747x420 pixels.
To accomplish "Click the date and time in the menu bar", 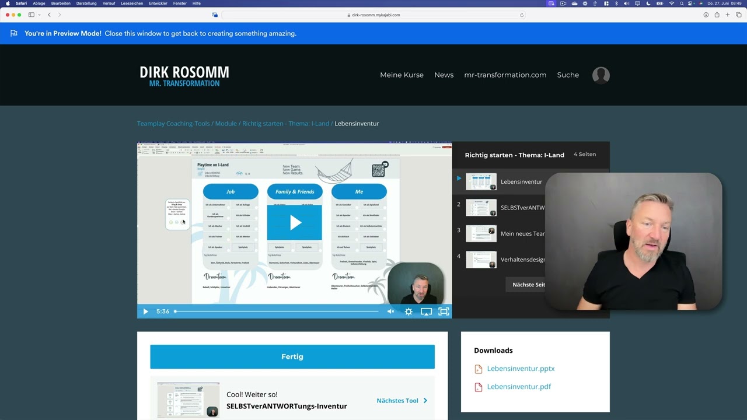I will [x=725, y=3].
